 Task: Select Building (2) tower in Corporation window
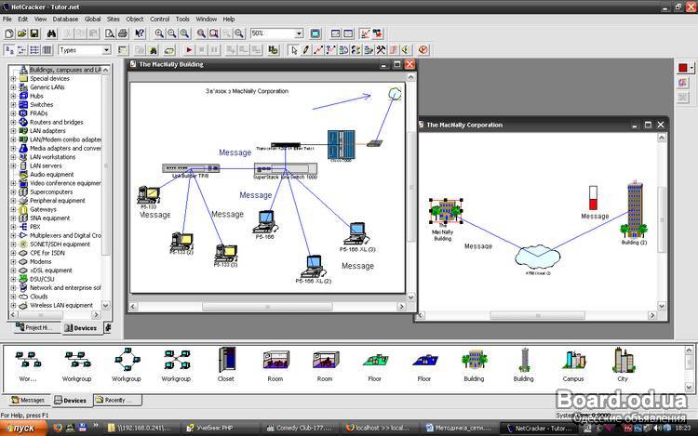pyautogui.click(x=635, y=209)
